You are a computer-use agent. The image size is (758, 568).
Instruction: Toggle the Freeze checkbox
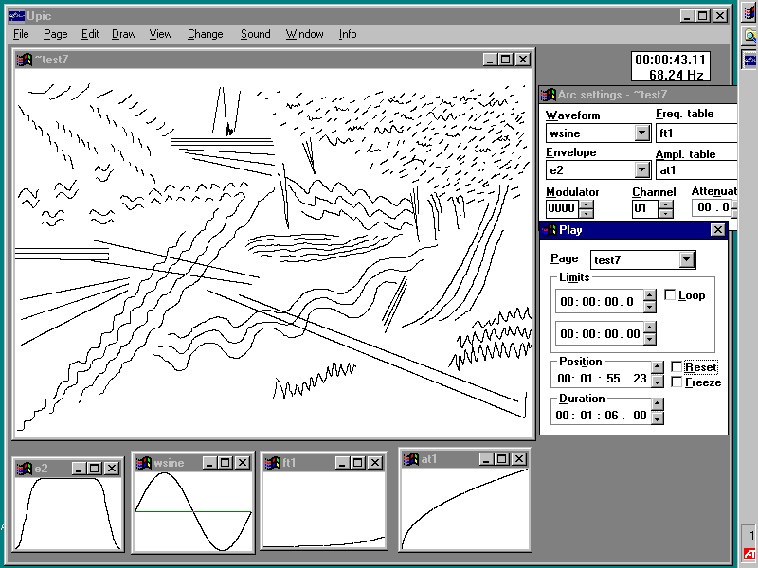[x=677, y=382]
